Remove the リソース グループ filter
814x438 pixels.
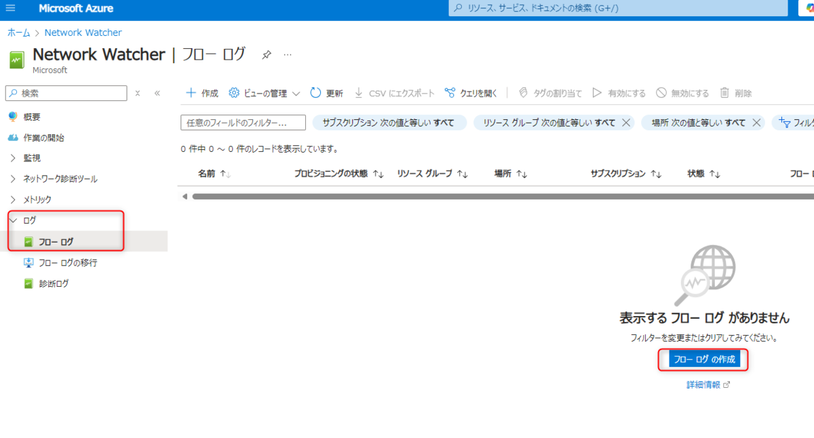tap(626, 123)
